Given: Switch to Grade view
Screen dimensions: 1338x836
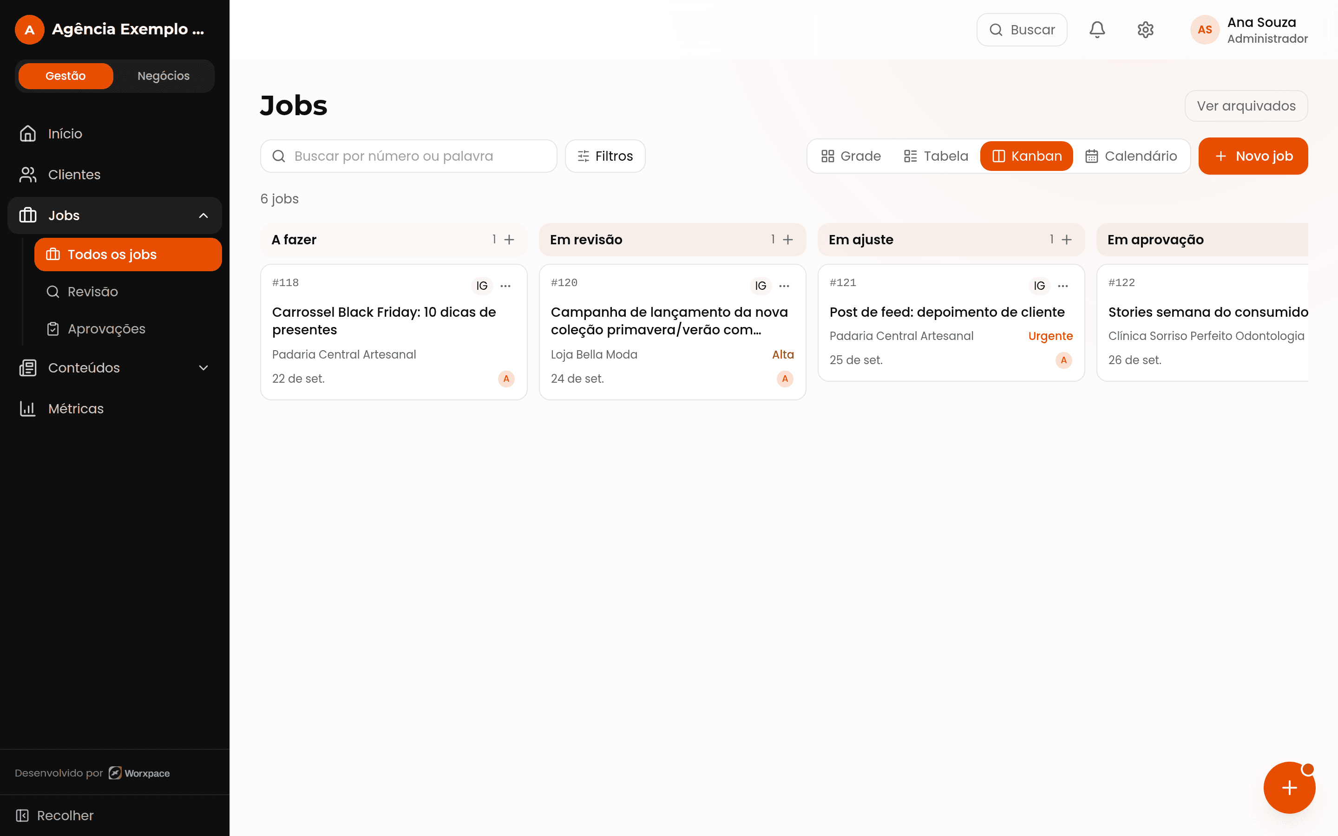Looking at the screenshot, I should click(851, 156).
